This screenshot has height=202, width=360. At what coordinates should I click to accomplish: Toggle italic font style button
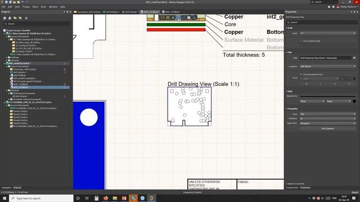pos(321,84)
